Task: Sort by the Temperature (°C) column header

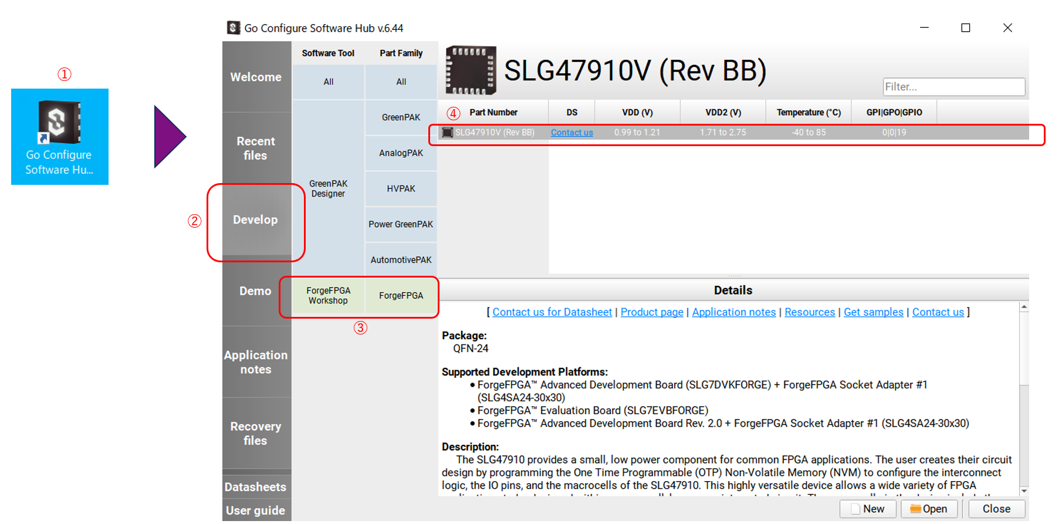Action: pyautogui.click(x=809, y=112)
